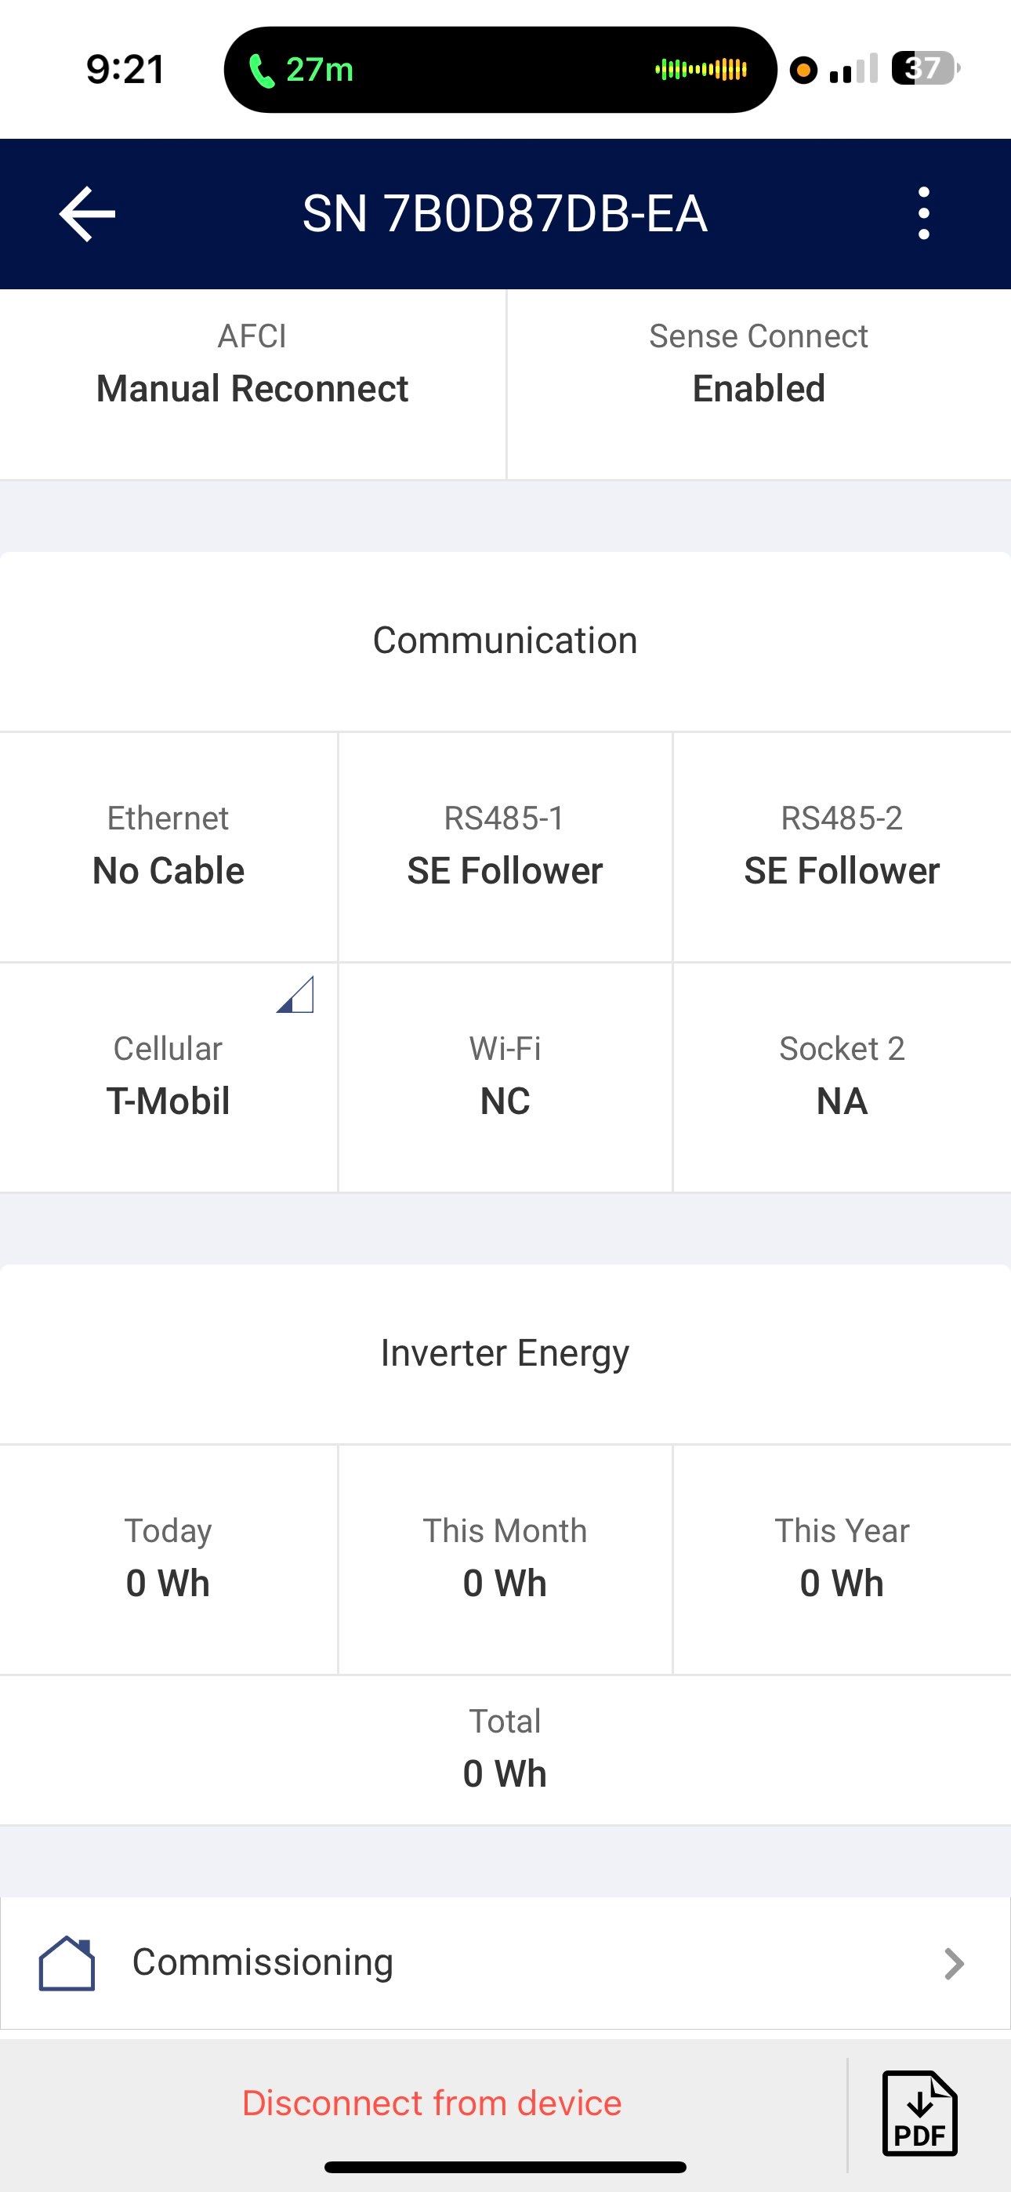Tap Disconnect from device

click(432, 2103)
